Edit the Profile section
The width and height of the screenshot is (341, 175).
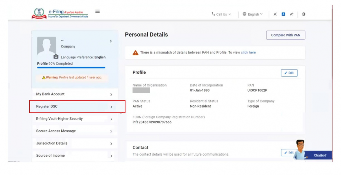click(x=289, y=73)
